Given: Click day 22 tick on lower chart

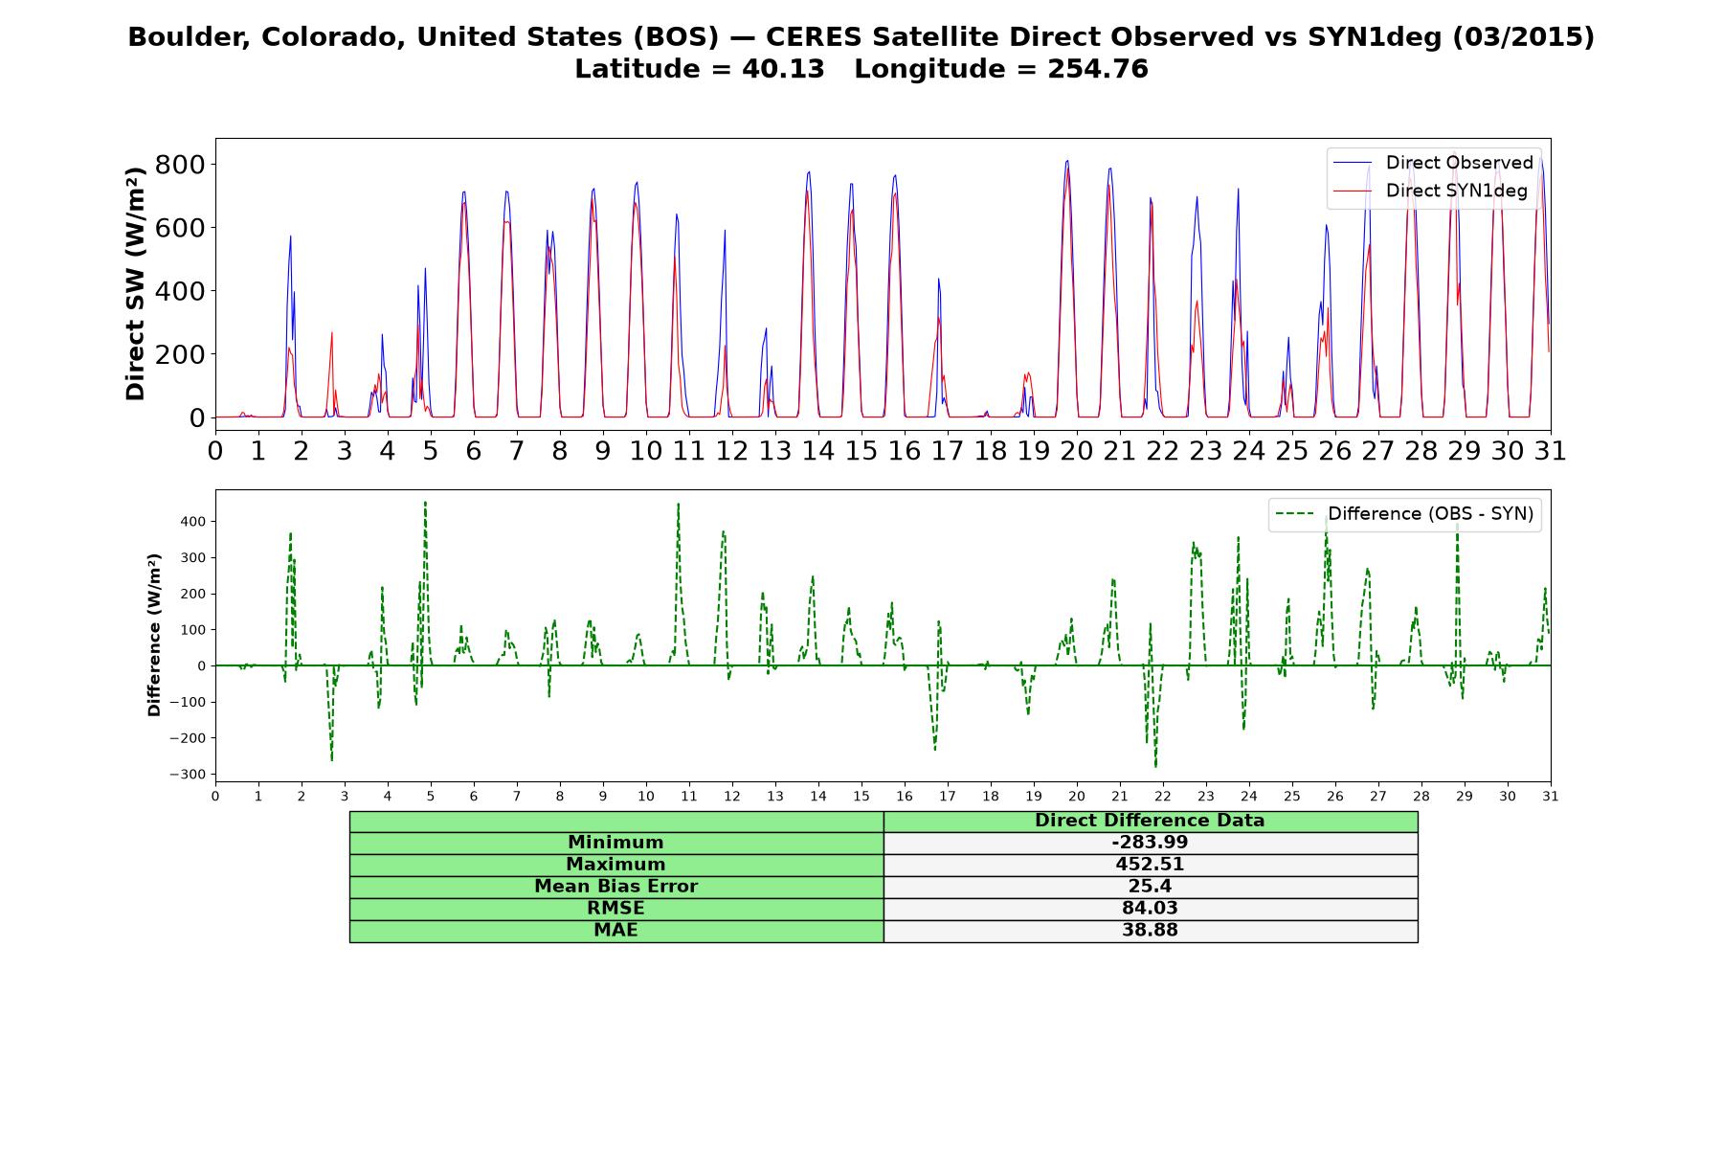Looking at the screenshot, I should point(1162,797).
